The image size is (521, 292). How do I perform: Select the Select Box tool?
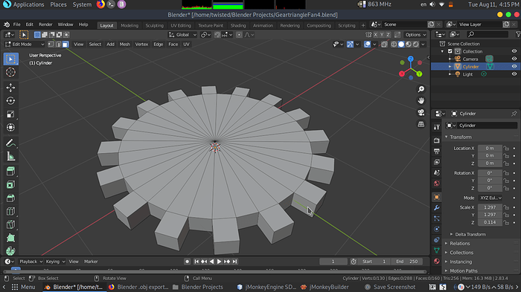coord(10,59)
